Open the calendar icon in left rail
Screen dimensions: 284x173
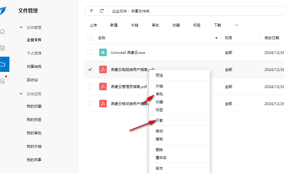pos(2,48)
